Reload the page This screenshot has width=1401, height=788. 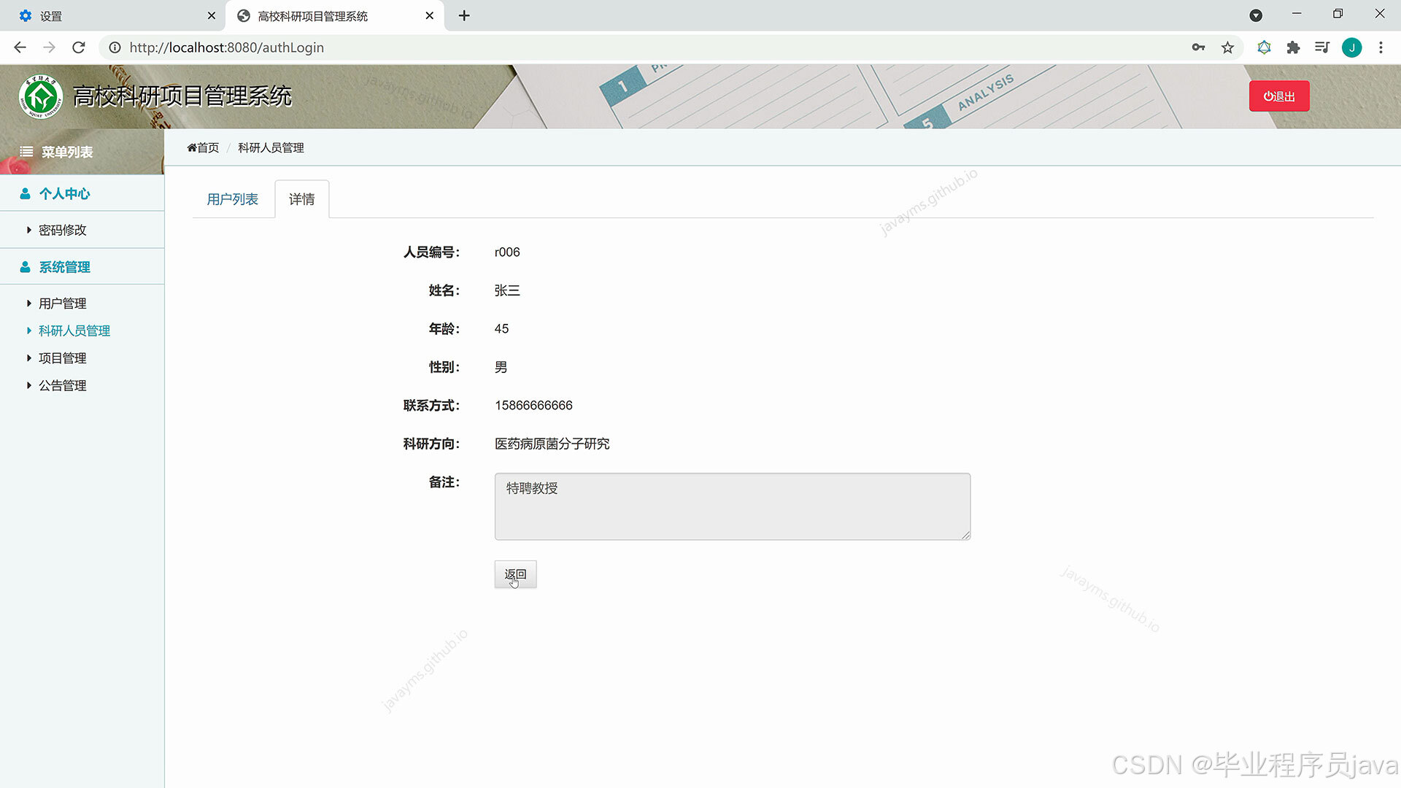point(79,47)
